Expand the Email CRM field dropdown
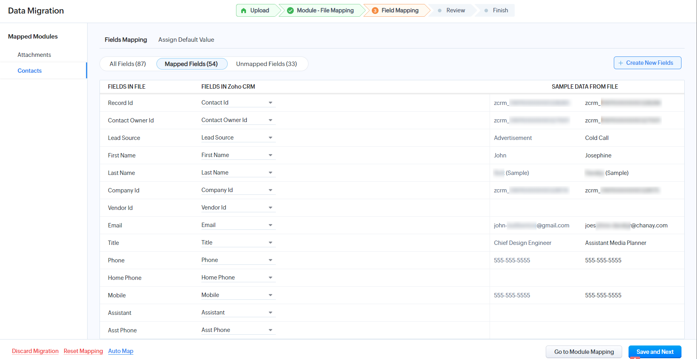Viewport: 697px width, 359px height. click(270, 225)
